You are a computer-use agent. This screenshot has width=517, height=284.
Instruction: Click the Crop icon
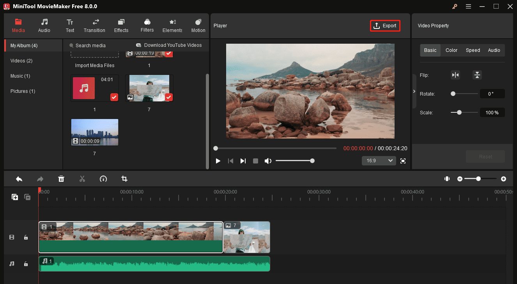pyautogui.click(x=124, y=179)
